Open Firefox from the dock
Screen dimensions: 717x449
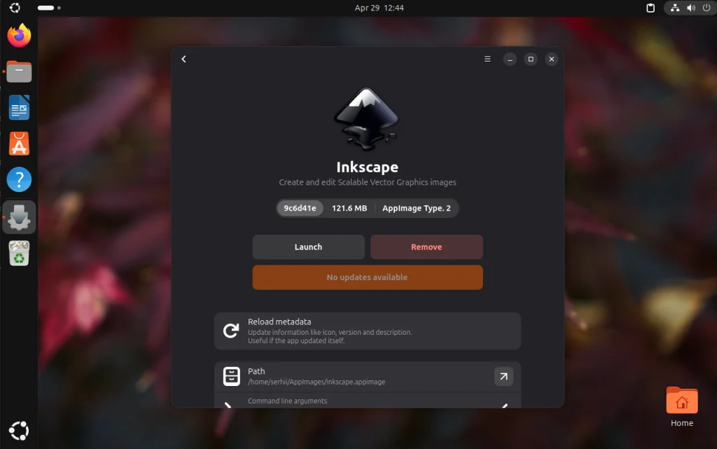(19, 36)
